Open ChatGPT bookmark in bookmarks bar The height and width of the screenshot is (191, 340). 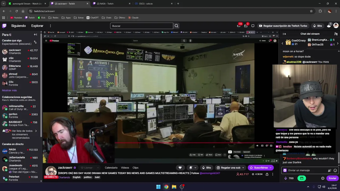coord(92,18)
